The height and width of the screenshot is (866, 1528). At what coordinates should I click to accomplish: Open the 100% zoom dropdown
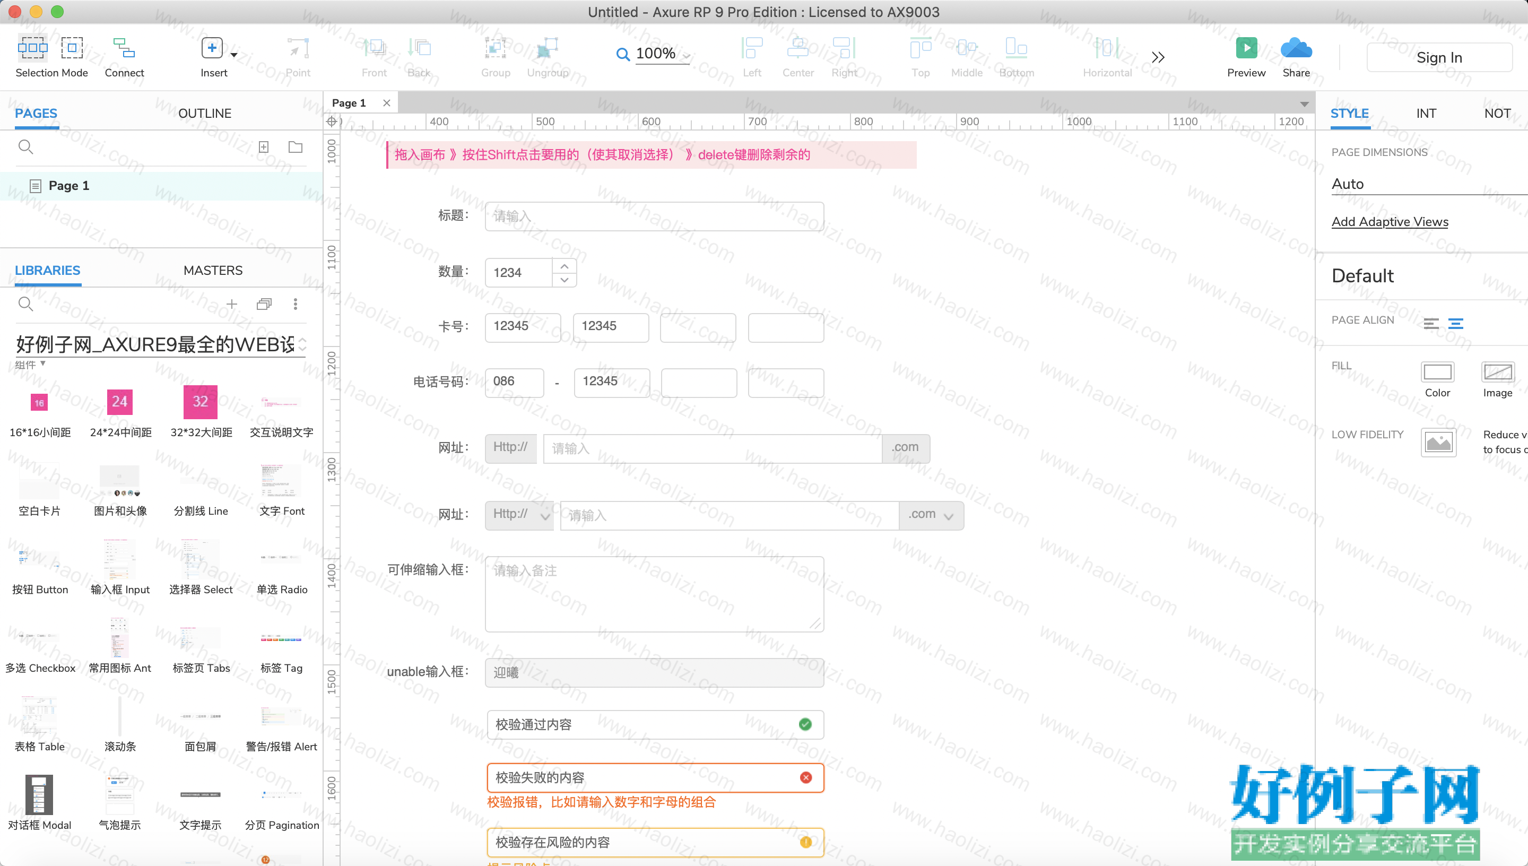click(687, 55)
